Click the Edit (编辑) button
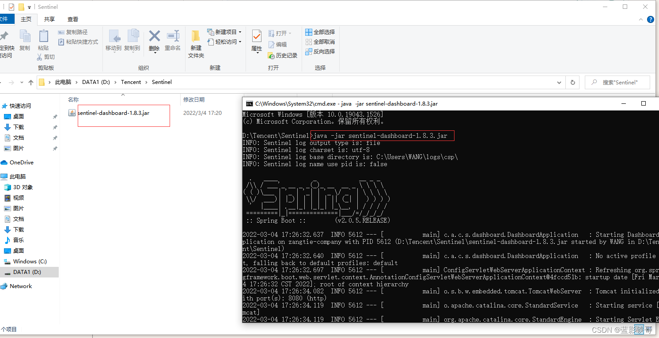The image size is (659, 338). click(x=277, y=45)
